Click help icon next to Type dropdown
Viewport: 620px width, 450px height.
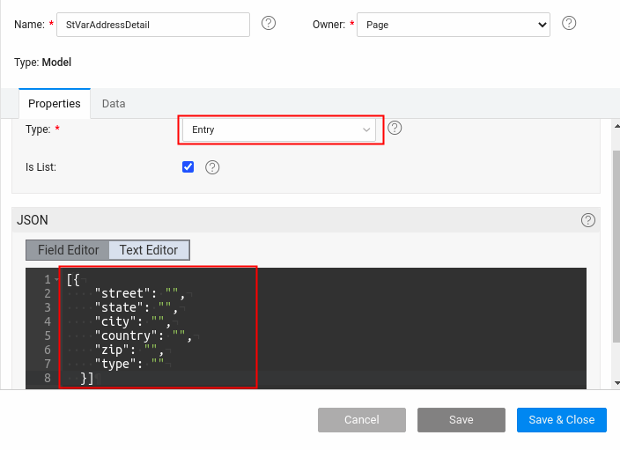point(395,129)
